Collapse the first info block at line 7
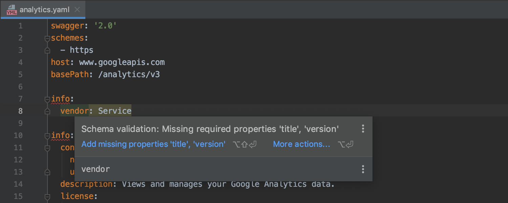The width and height of the screenshot is (508, 203). [x=47, y=99]
